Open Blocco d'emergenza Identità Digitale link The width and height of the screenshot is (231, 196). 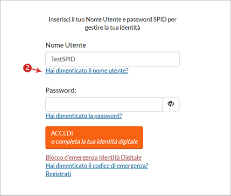(x=93, y=157)
